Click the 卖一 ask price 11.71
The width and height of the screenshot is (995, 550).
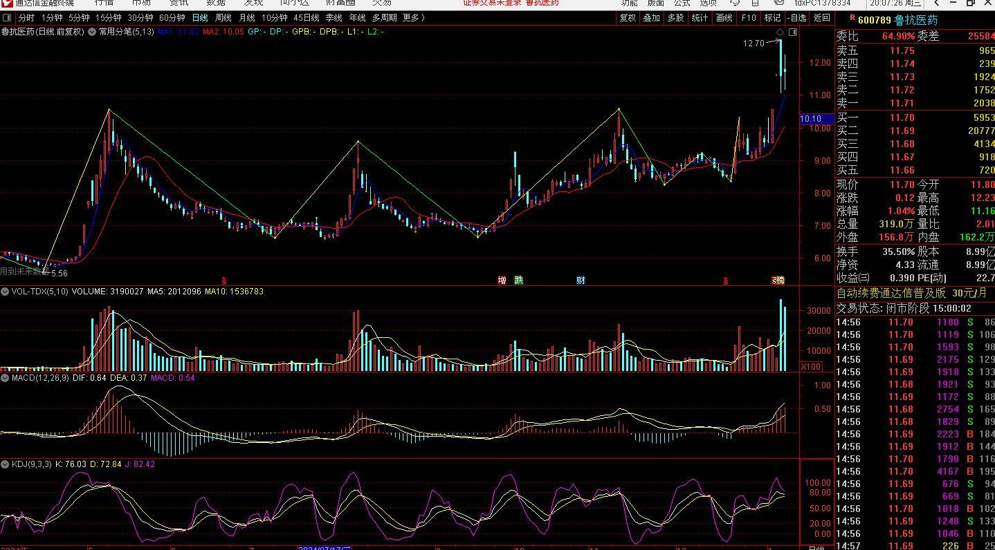point(902,103)
